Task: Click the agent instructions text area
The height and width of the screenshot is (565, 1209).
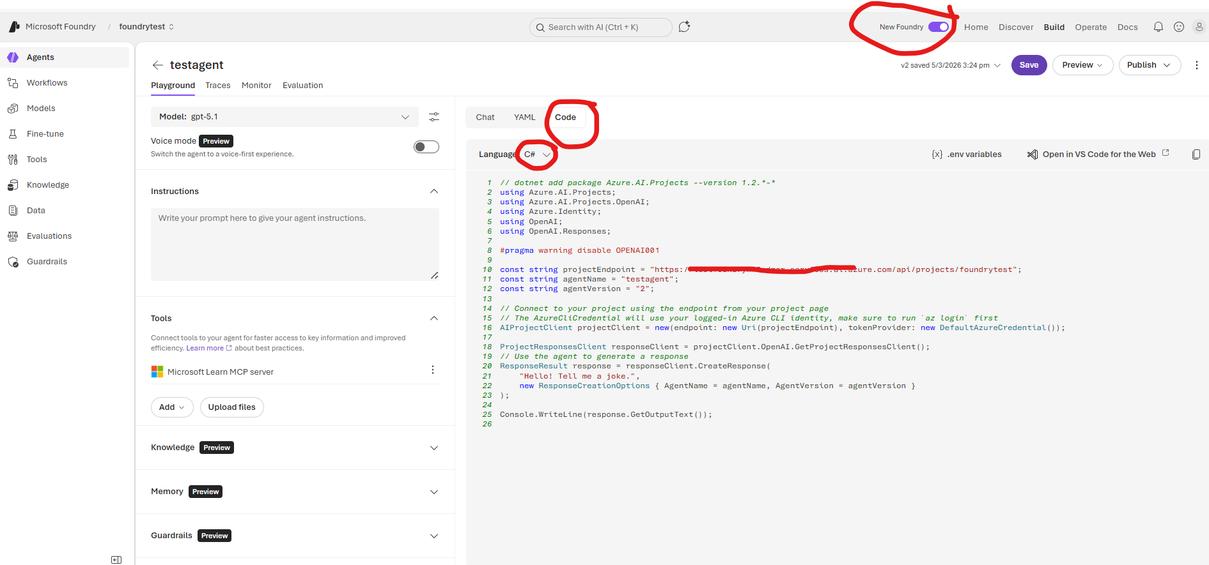Action: (295, 245)
